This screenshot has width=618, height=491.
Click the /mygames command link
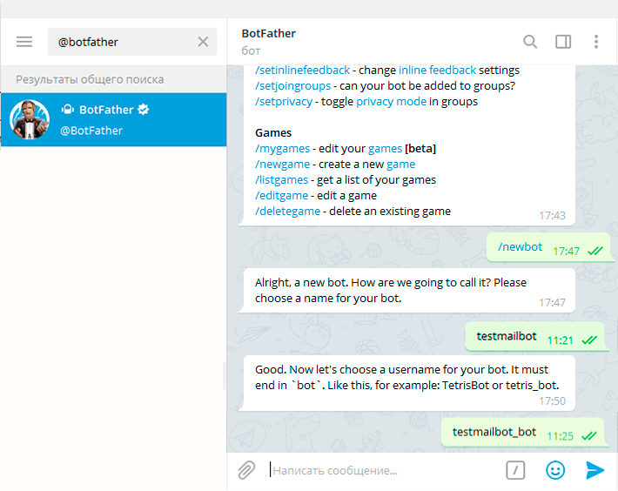pos(283,149)
